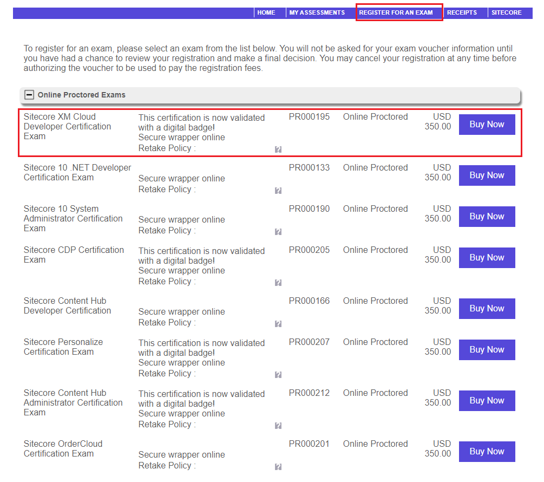This screenshot has height=482, width=544.
Task: Open help icon for Sitecore 10 .NET Developer exam
Action: point(278,190)
